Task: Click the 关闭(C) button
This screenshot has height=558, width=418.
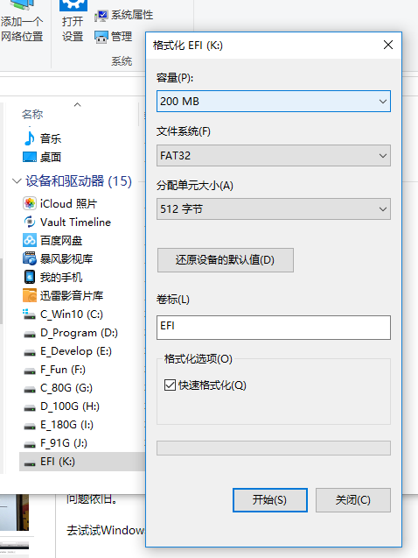Action: coord(353,500)
